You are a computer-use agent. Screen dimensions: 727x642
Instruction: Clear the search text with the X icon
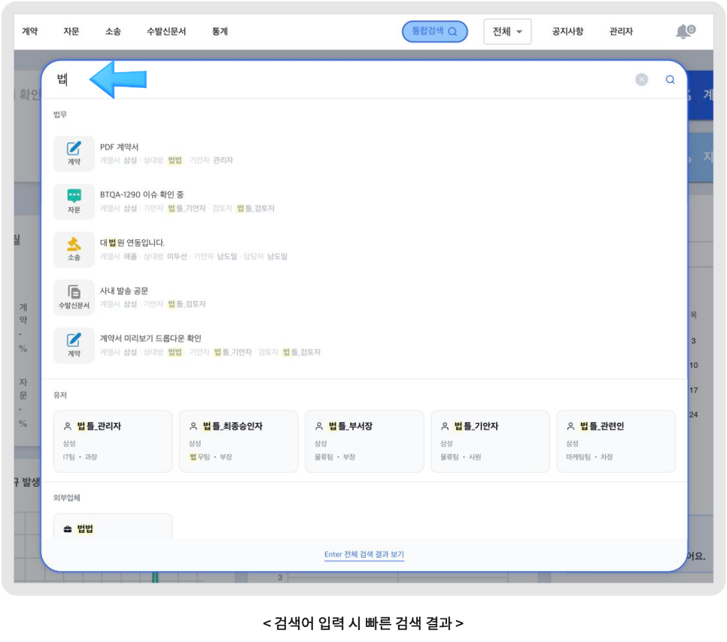pyautogui.click(x=642, y=80)
